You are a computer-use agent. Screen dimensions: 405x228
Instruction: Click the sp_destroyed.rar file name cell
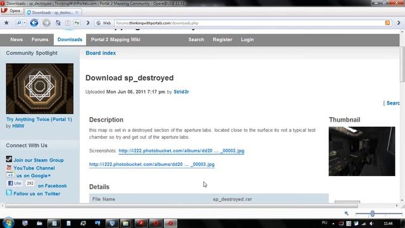tap(232, 199)
